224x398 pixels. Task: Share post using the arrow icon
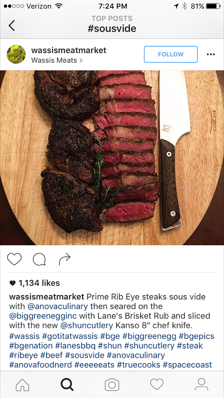pos(65,259)
